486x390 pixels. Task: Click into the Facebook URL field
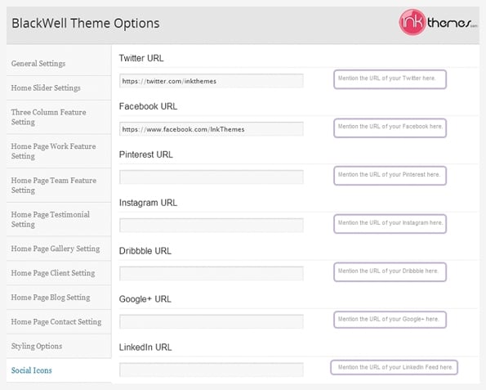(x=211, y=128)
